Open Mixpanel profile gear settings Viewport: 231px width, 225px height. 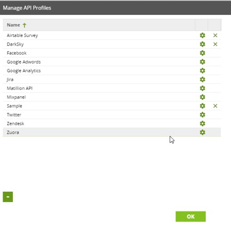[202, 97]
